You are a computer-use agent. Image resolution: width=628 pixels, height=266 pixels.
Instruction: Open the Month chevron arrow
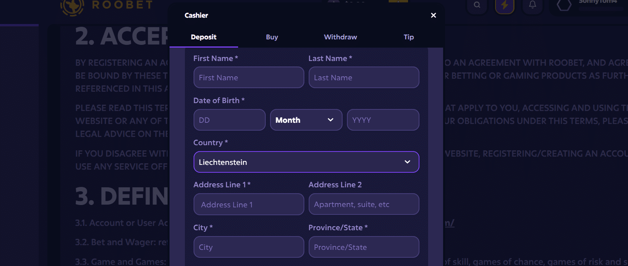(x=331, y=120)
